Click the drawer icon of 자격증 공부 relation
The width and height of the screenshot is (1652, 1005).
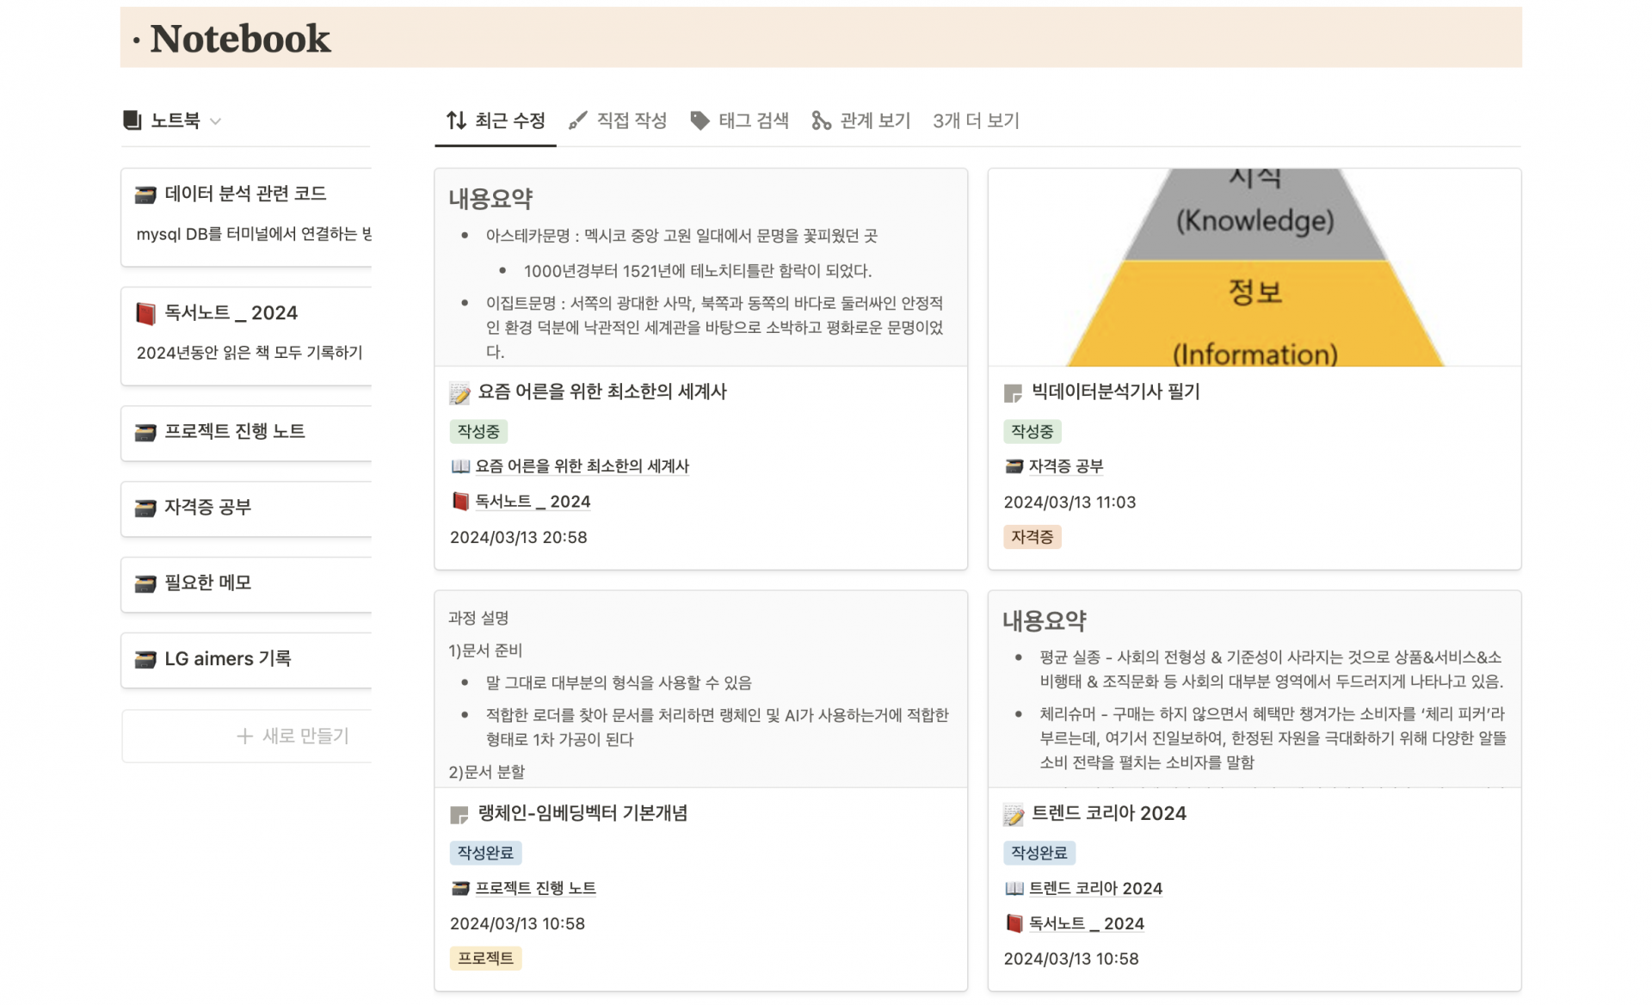pyautogui.click(x=1014, y=466)
